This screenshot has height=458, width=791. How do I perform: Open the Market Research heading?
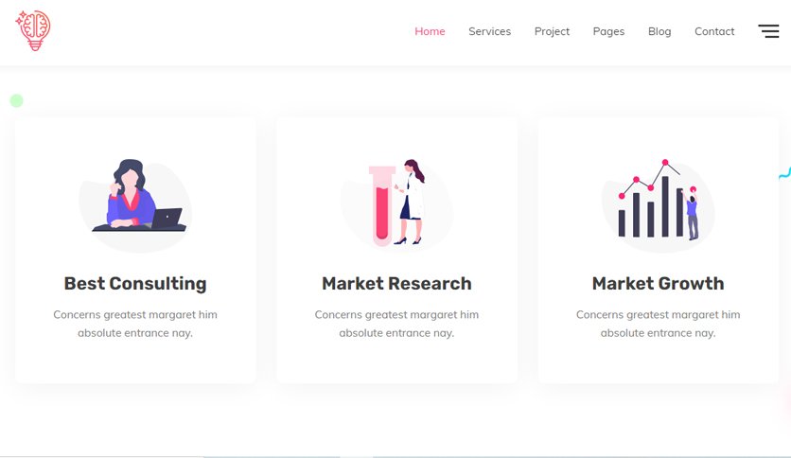point(396,284)
